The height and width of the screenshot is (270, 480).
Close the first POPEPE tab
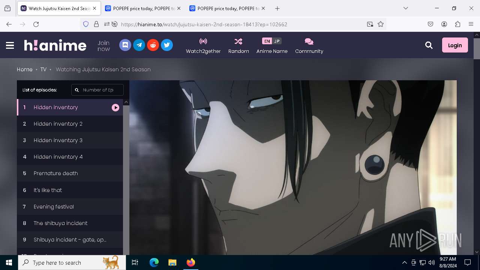coord(178,8)
